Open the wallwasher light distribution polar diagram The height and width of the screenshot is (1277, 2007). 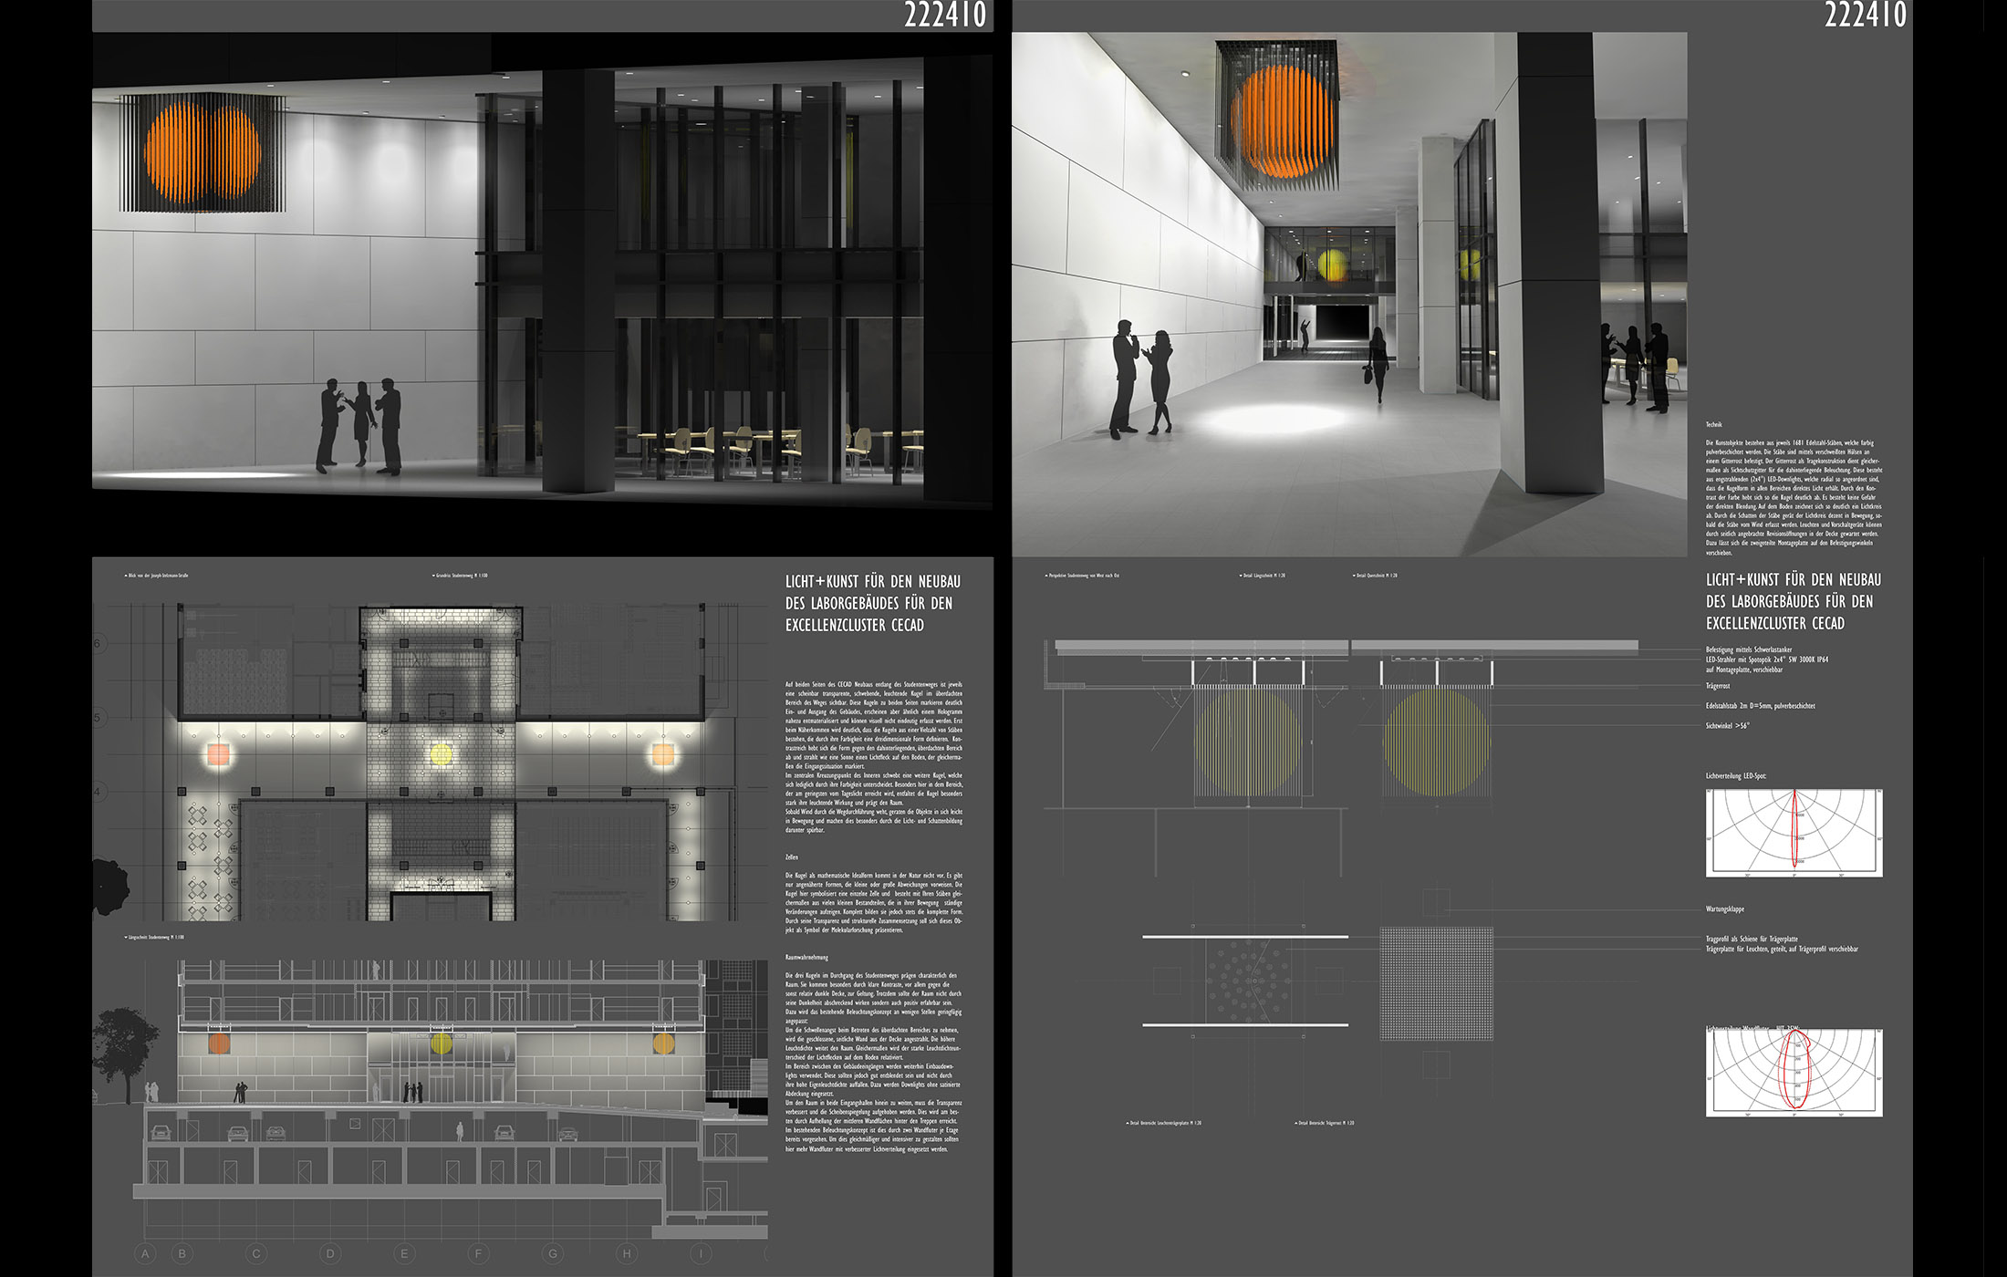1794,1073
